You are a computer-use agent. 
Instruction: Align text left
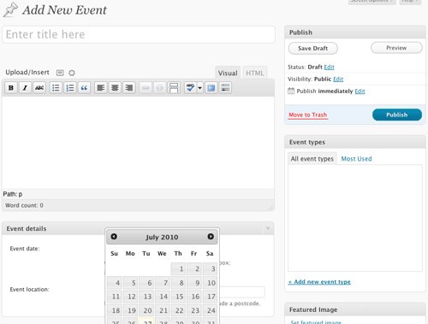(101, 88)
